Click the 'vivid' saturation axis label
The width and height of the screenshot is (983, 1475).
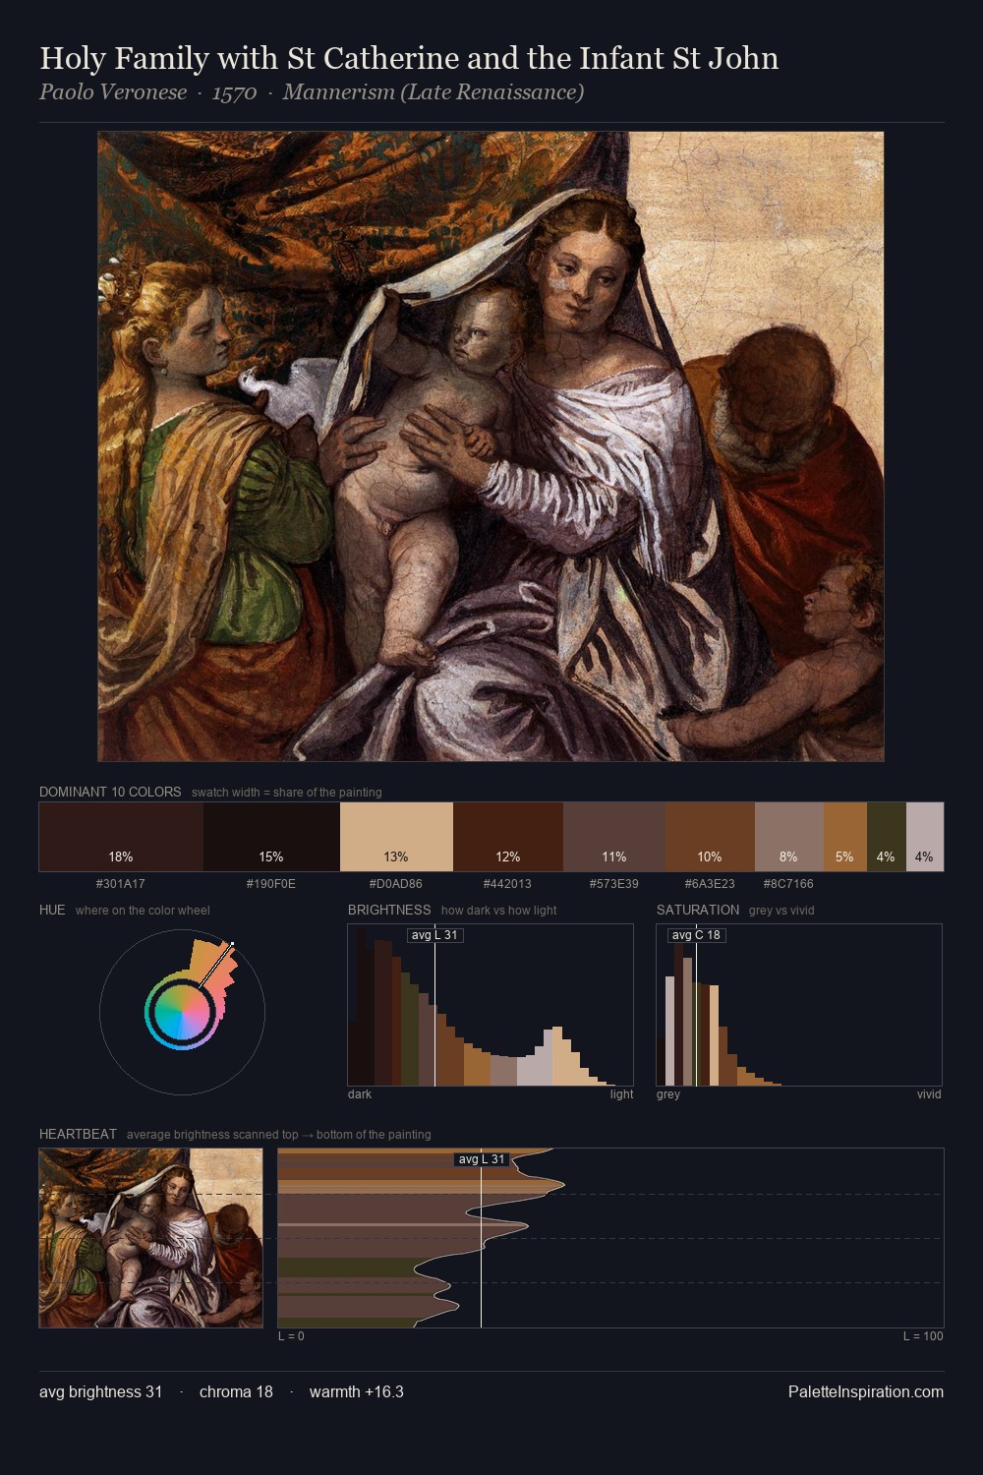pos(929,1094)
